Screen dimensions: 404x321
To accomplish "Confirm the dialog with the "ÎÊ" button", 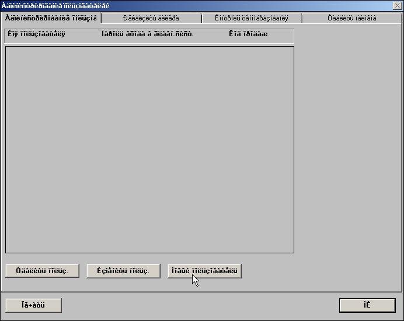I will (x=367, y=305).
